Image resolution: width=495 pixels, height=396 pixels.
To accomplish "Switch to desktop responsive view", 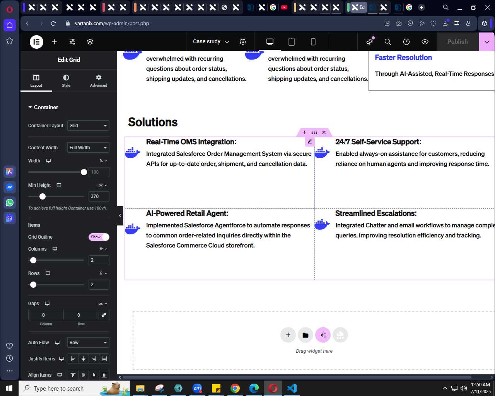I will pos(270,42).
